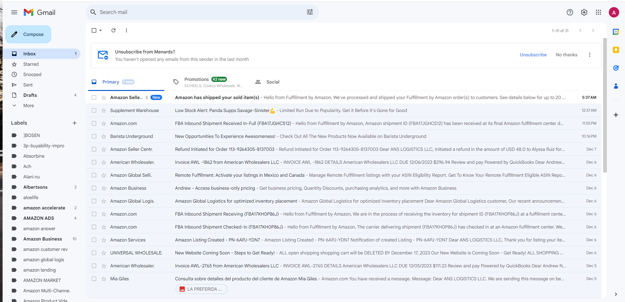Compose a new email
This screenshot has width=625, height=302.
click(x=28, y=34)
